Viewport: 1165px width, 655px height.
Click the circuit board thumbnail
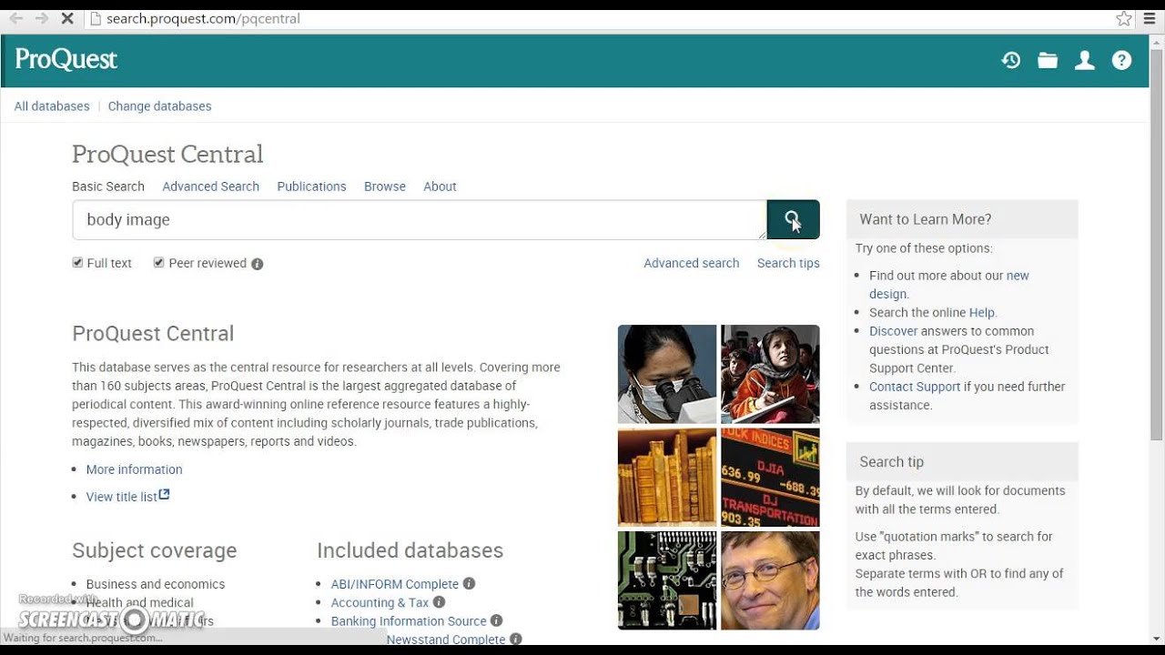(667, 580)
